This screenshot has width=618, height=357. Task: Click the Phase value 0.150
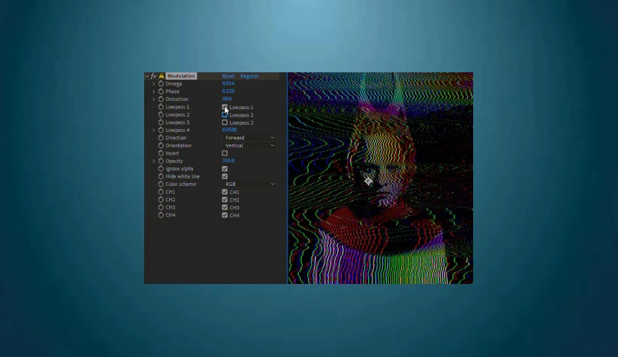point(228,91)
